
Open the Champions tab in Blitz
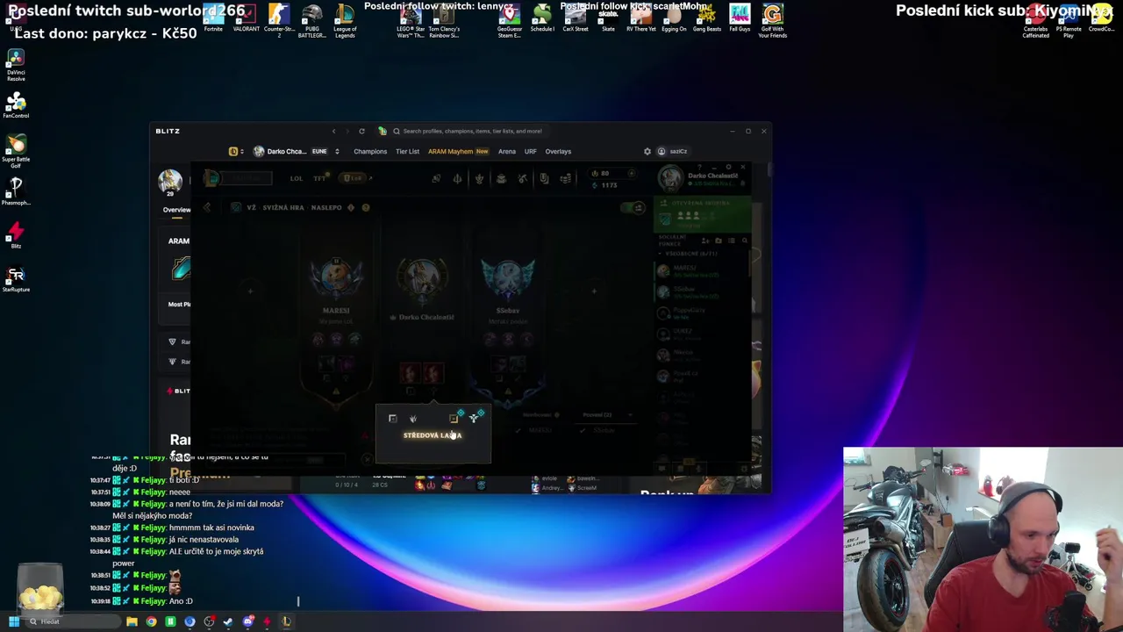point(370,151)
